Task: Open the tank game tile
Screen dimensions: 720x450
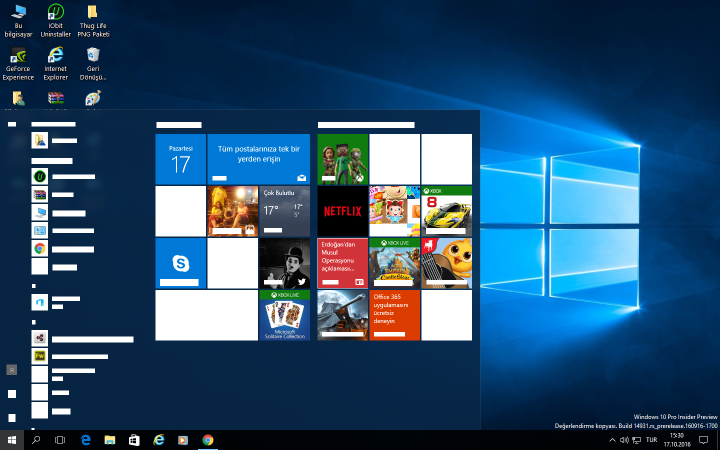Action: tap(342, 315)
